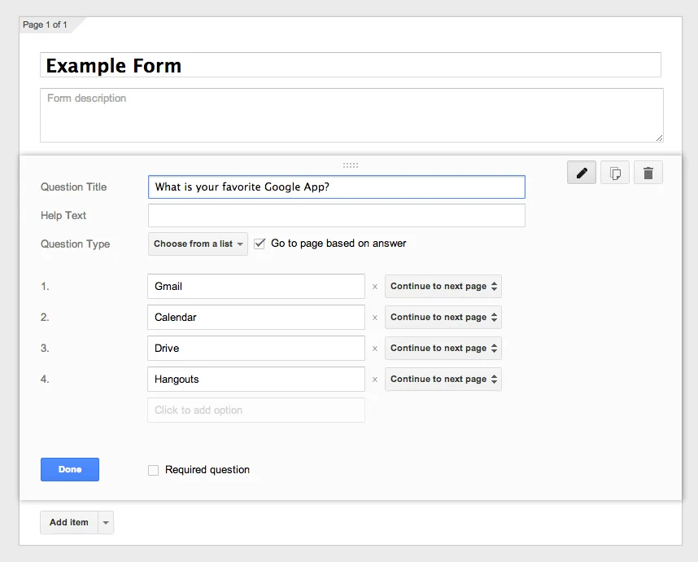Viewport: 698px width, 562px height.
Task: Click the pencil edit icon
Action: tap(582, 173)
